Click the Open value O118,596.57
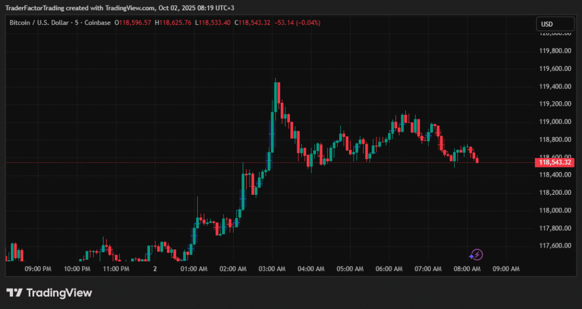This screenshot has width=582, height=309. click(x=133, y=23)
